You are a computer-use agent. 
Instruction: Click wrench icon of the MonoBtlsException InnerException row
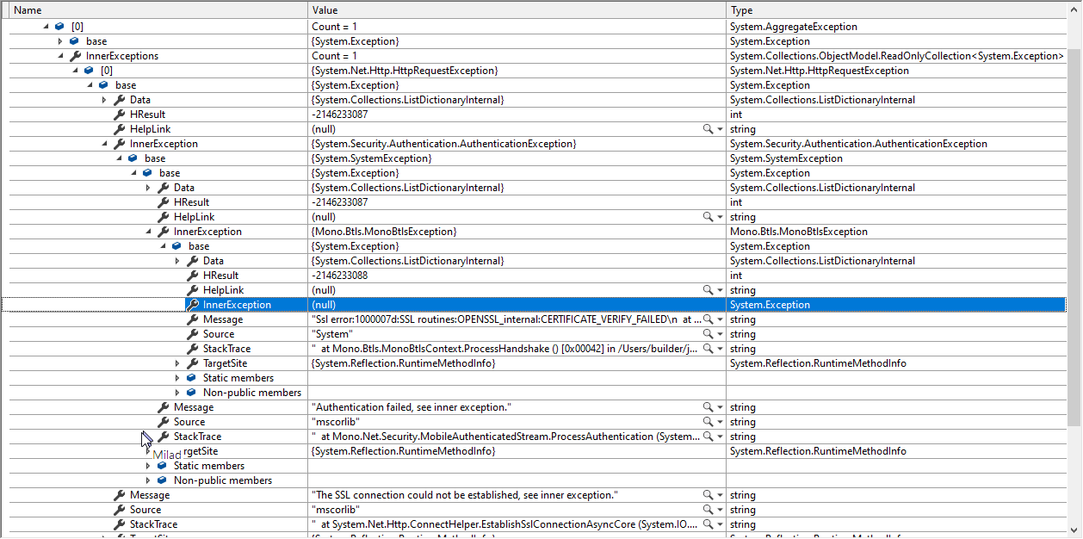pos(163,232)
